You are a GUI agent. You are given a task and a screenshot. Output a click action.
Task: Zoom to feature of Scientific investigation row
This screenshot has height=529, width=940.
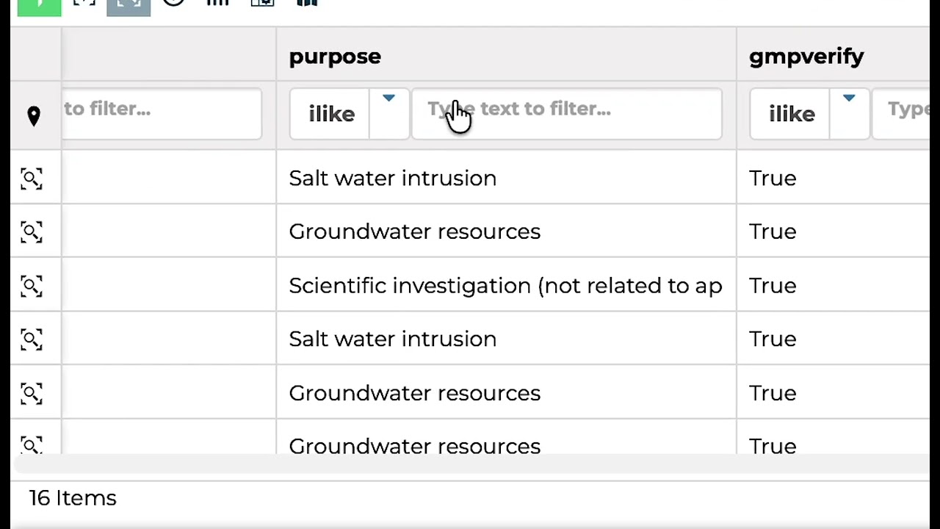[x=32, y=286]
